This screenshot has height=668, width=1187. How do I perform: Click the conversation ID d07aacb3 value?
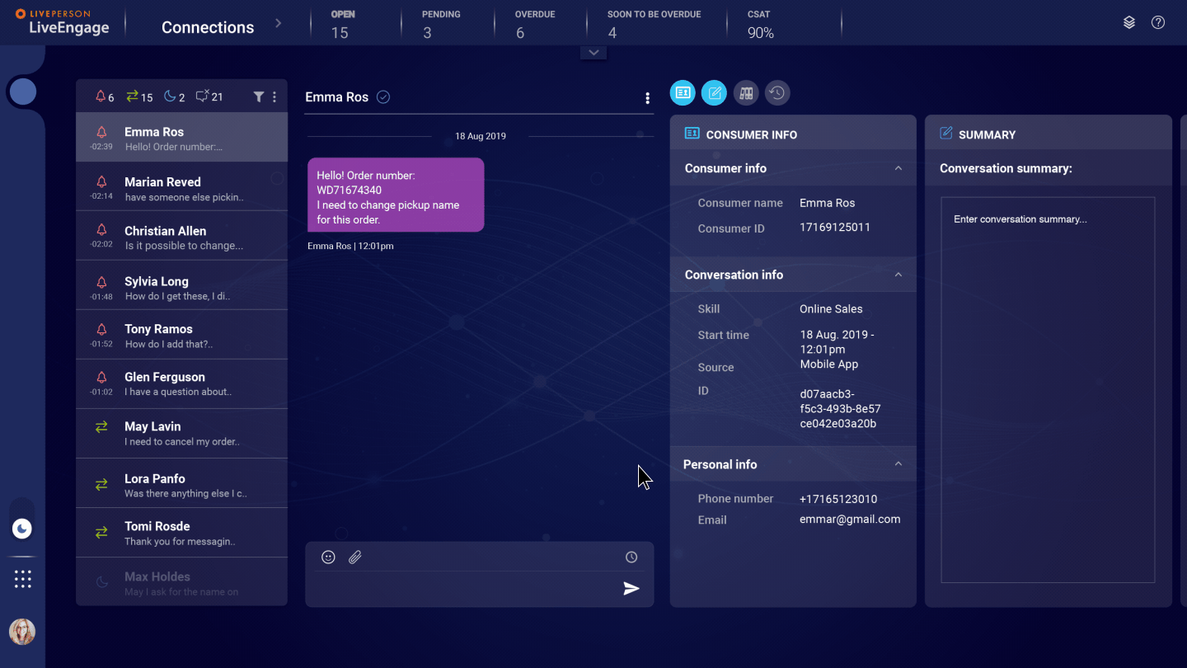pos(840,409)
